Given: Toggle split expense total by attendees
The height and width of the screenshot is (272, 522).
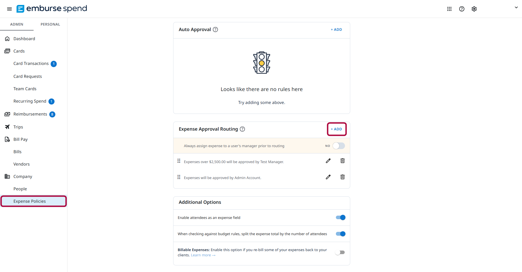Looking at the screenshot, I should pyautogui.click(x=341, y=234).
